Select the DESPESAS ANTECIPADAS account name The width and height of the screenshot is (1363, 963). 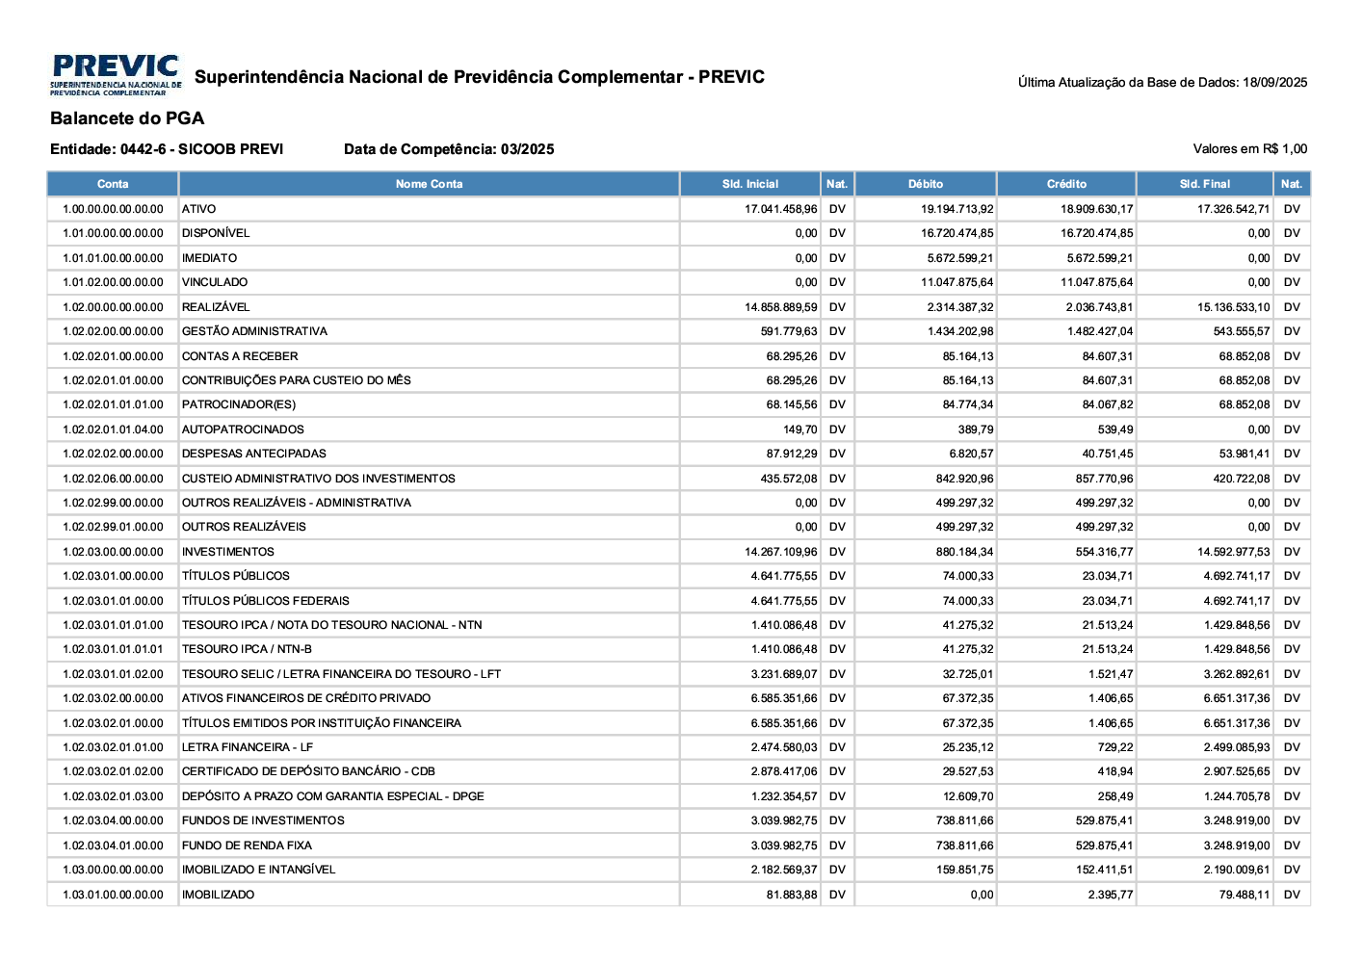[x=254, y=454]
